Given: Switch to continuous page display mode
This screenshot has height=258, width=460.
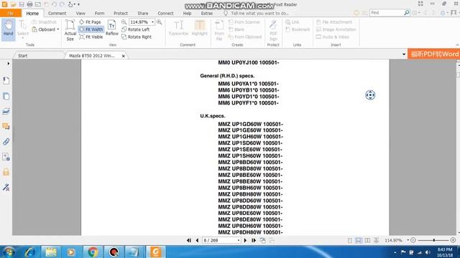Looking at the screenshot, I should point(359,241).
